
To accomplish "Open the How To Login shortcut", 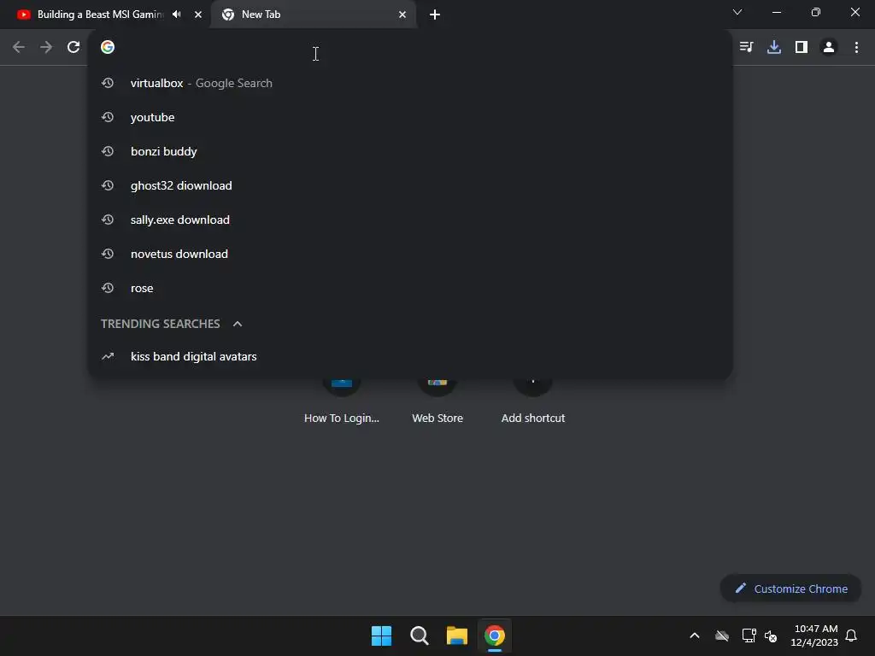I will point(342,401).
